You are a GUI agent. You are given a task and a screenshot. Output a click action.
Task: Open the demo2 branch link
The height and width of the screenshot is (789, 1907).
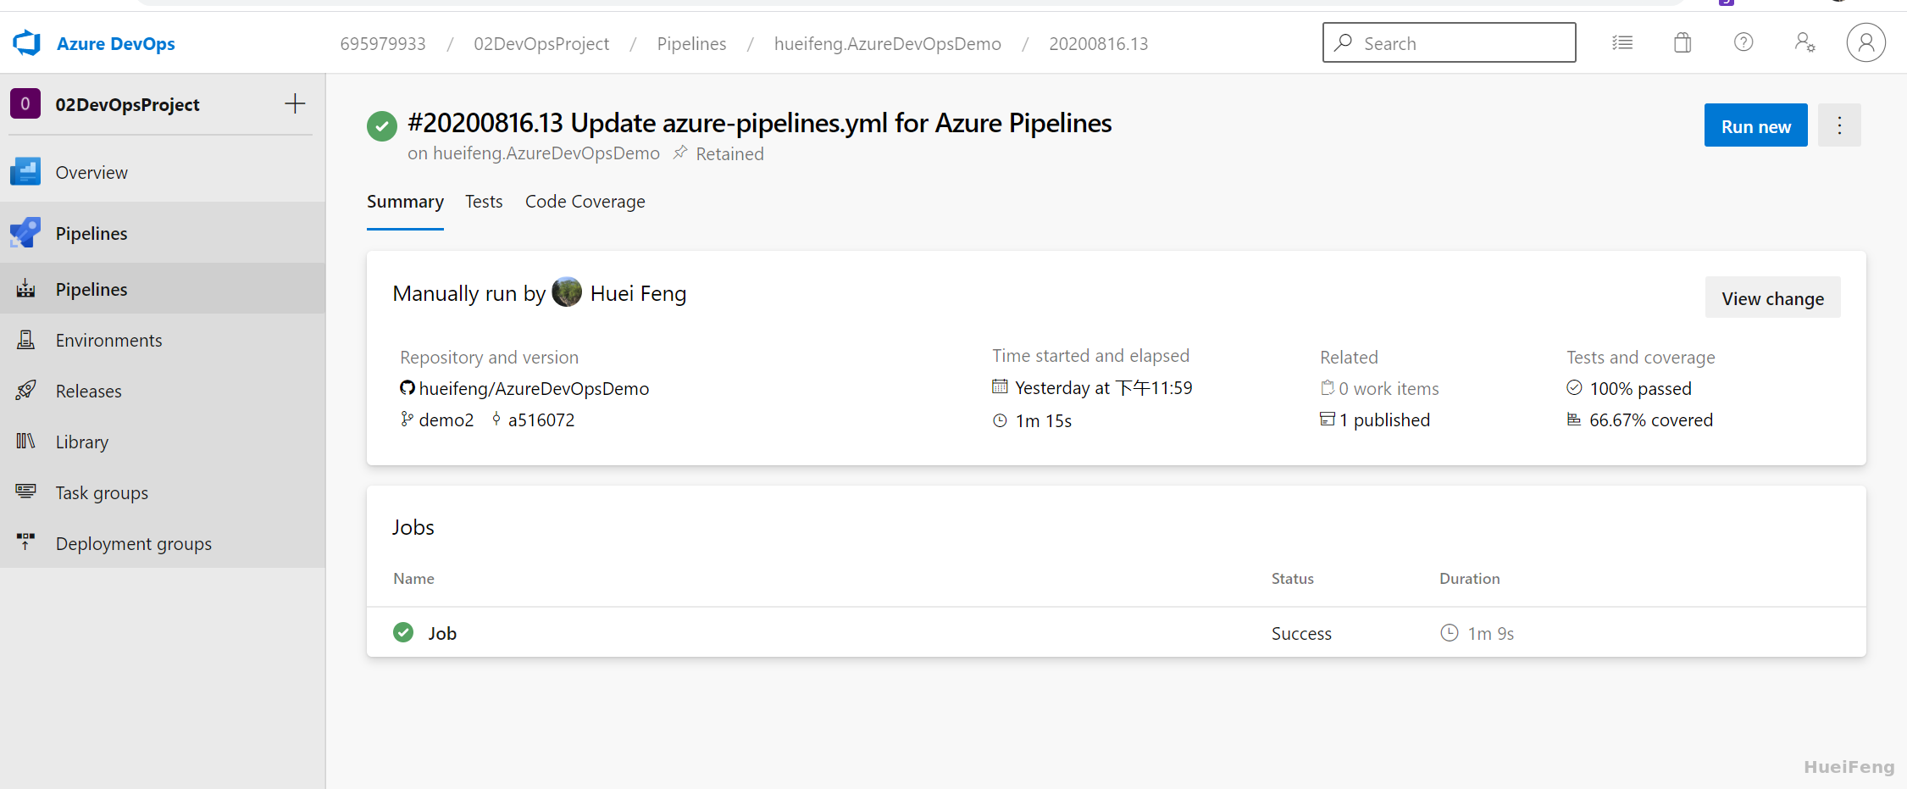(x=446, y=420)
